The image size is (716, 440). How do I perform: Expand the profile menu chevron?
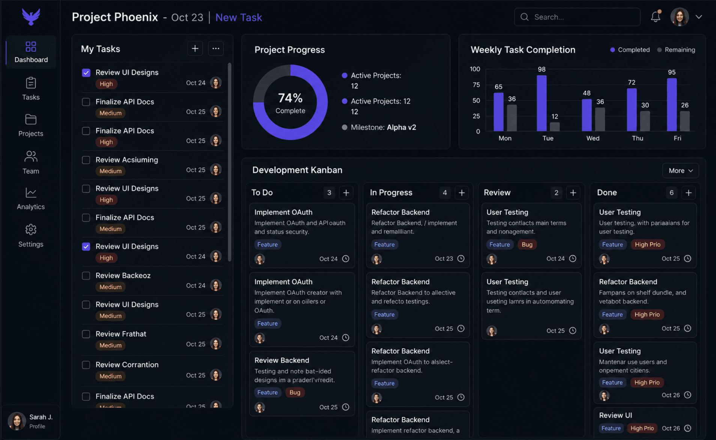tap(699, 17)
